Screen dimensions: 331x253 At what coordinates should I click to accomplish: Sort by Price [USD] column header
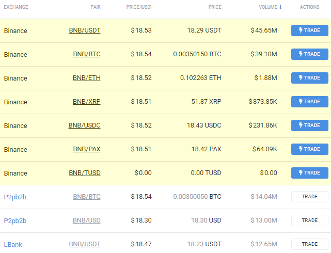coord(139,7)
